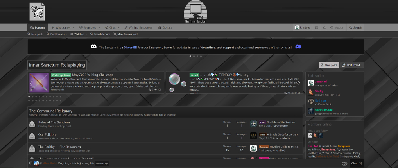Open Jumbled avatar beside Newbie's Guide thread

click(x=253, y=148)
